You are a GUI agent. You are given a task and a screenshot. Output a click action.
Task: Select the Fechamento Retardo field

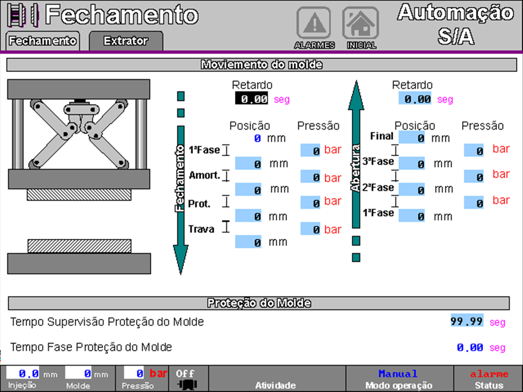(251, 99)
